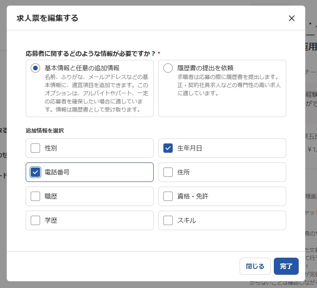Click the description text under 履歴書の提出を依頼

tap(228, 85)
